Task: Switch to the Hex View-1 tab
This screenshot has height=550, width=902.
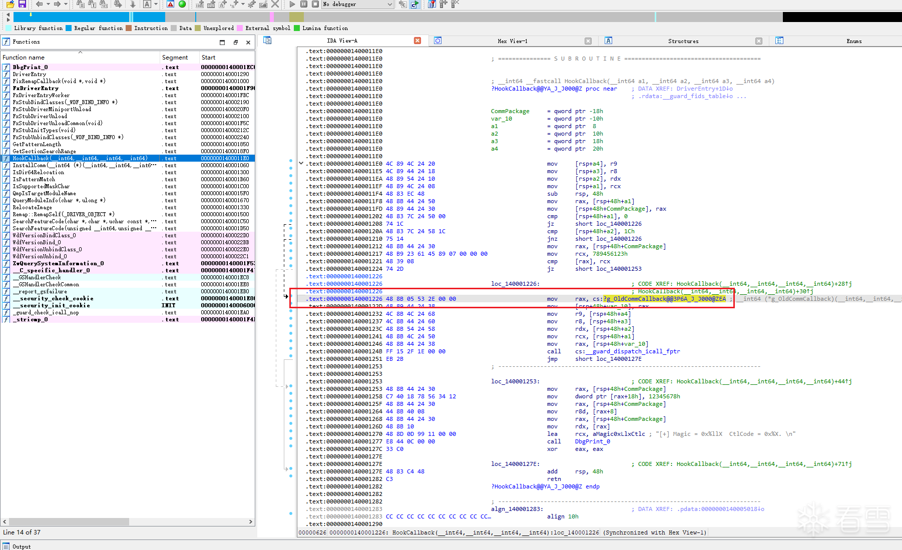Action: 512,41
